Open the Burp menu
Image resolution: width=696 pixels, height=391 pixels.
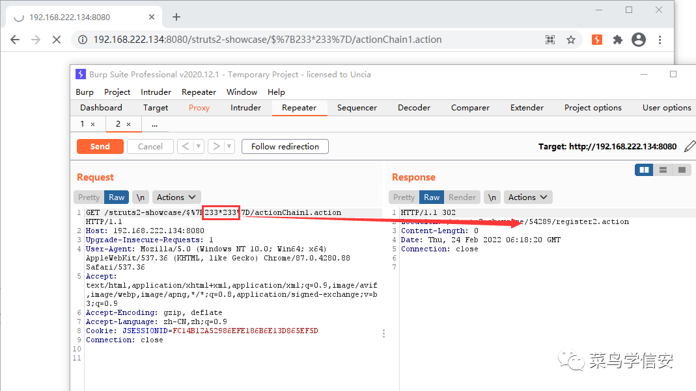[x=85, y=92]
